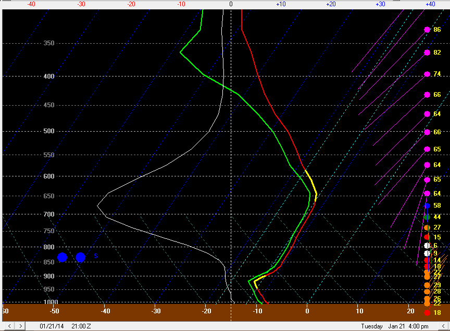Screen dimensions: 450x331
Task: Click the next sounding arrow button
Action: 20,326
